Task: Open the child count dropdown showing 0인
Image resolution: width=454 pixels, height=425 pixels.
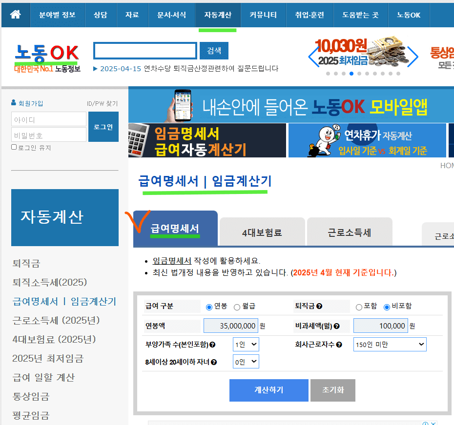Action: (x=246, y=361)
